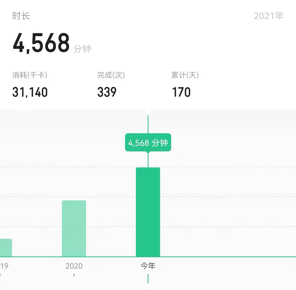Tap the 时长 heading
296x290 pixels.
(21, 16)
